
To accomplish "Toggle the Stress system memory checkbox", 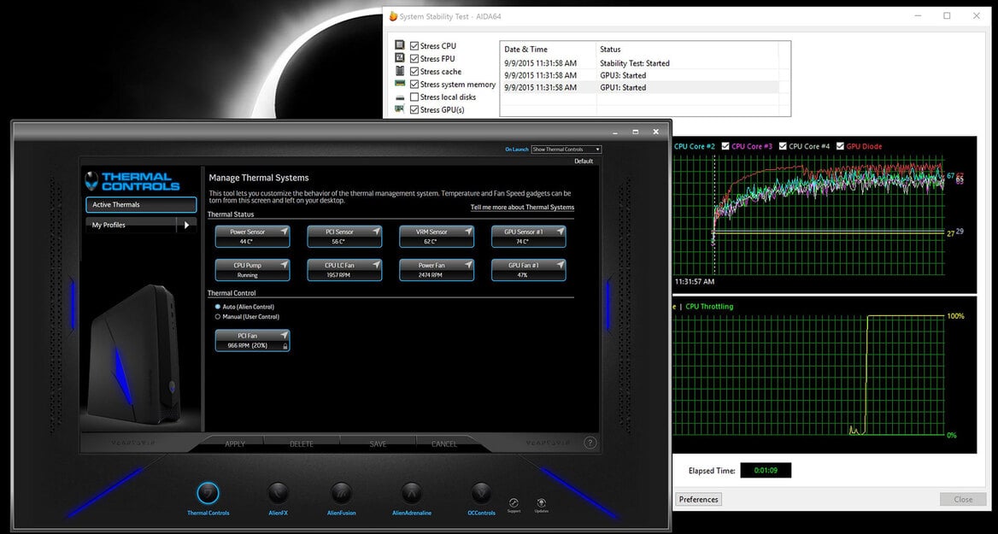I will click(x=414, y=84).
